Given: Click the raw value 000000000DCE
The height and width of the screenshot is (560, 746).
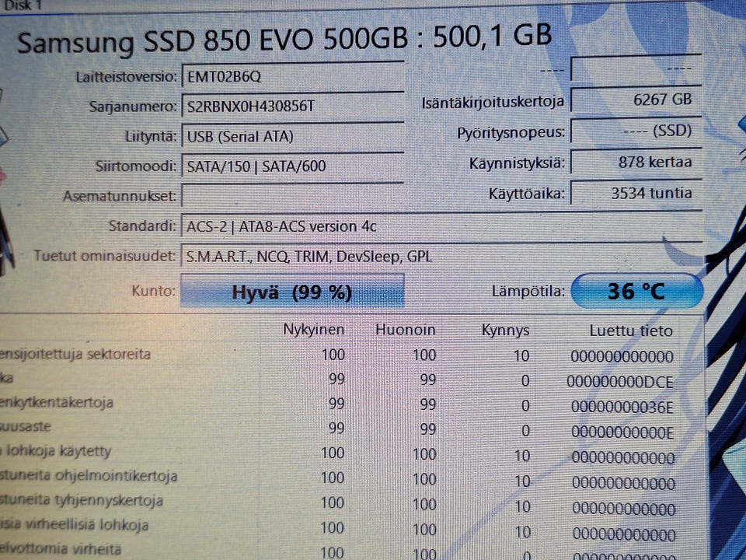Looking at the screenshot, I should click(620, 382).
